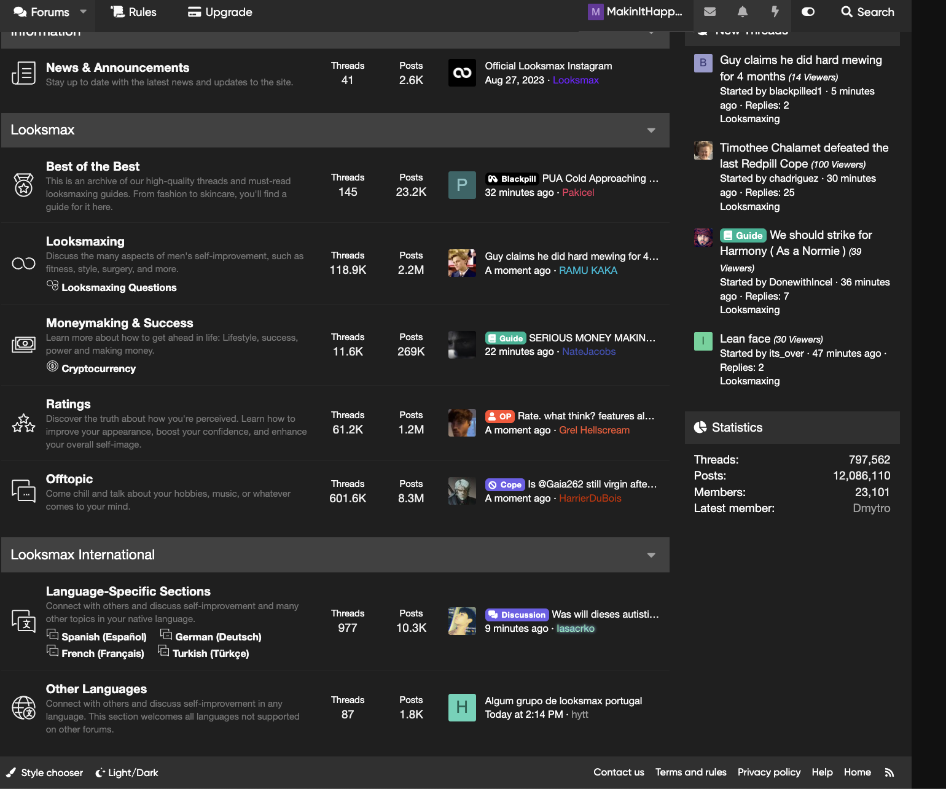The width and height of the screenshot is (946, 789).
Task: Click the Moneymaking & Success cash icon
Action: click(23, 344)
